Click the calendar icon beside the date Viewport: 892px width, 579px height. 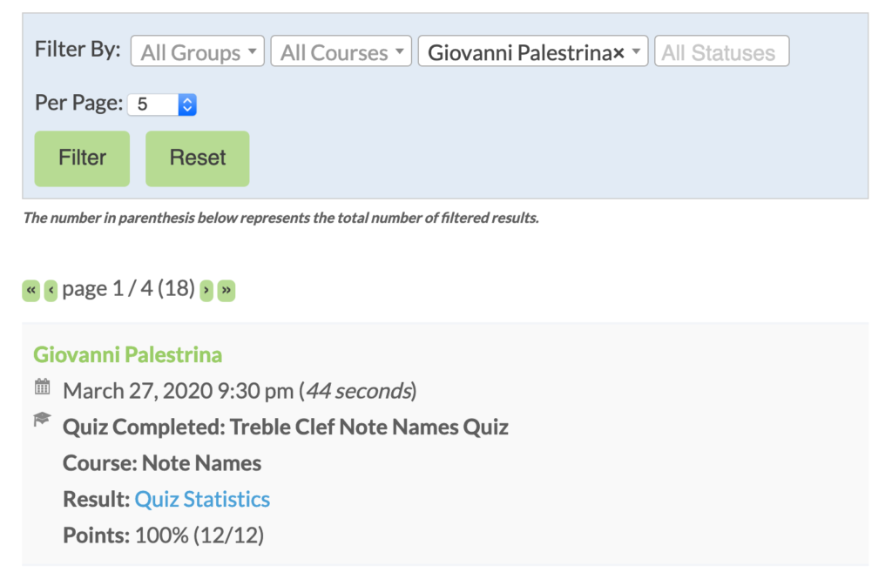pyautogui.click(x=42, y=387)
